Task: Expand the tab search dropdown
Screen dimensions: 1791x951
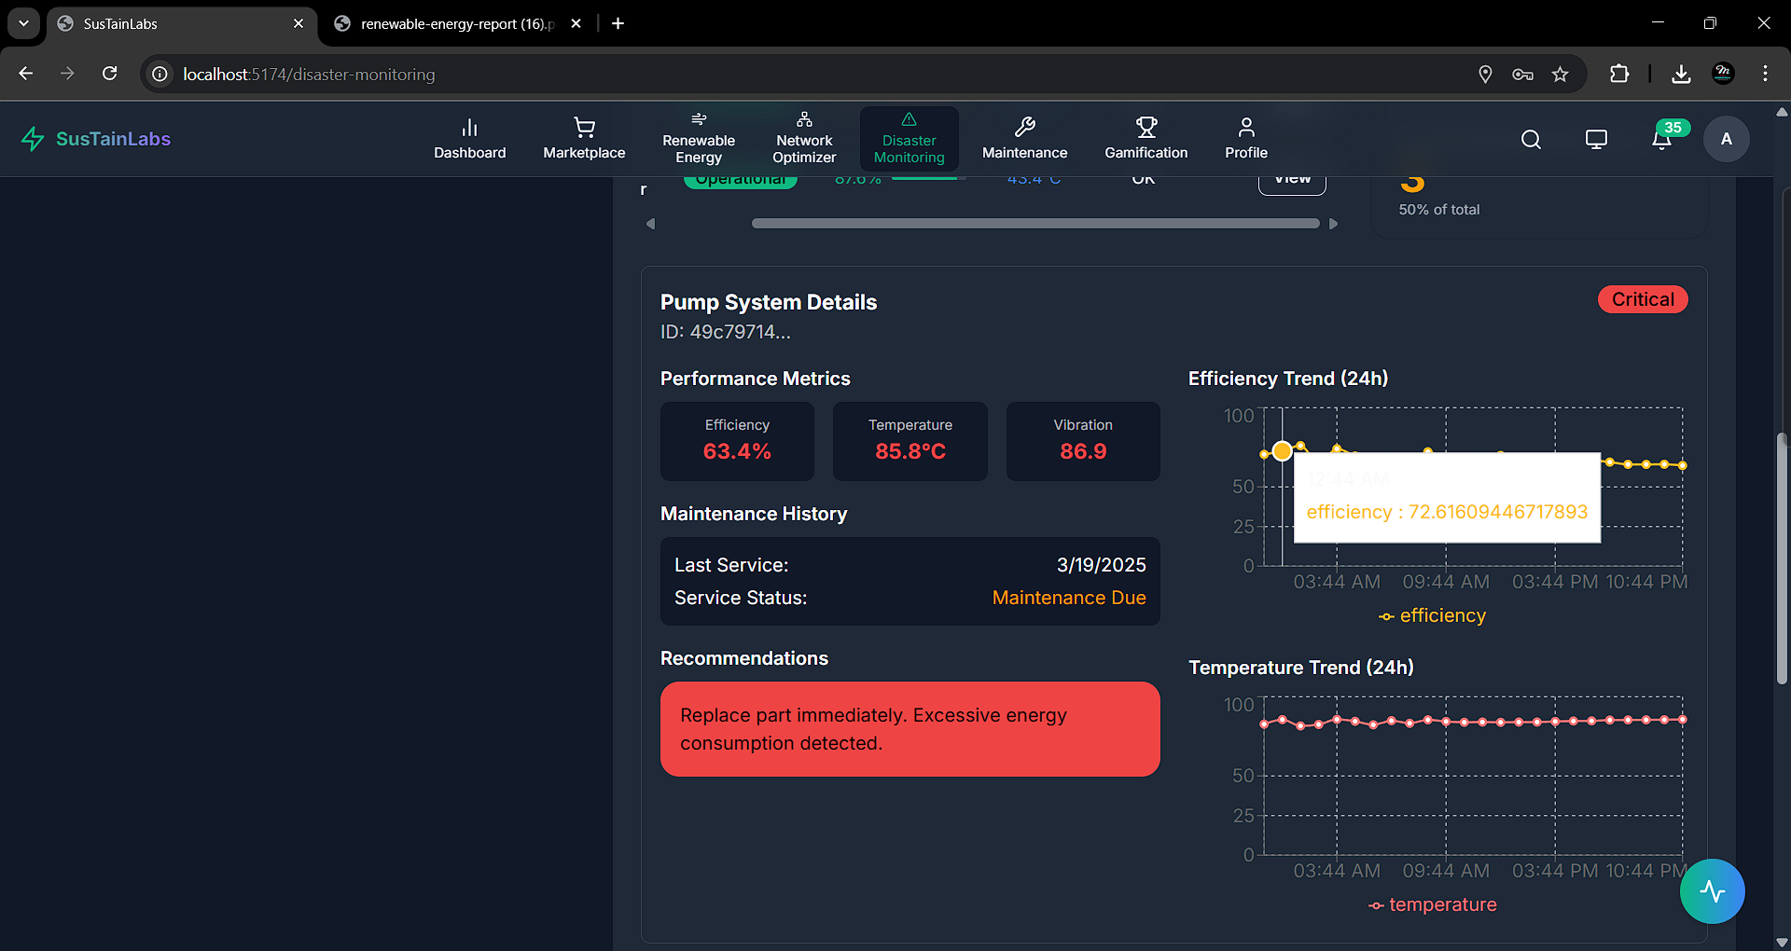Action: (23, 23)
